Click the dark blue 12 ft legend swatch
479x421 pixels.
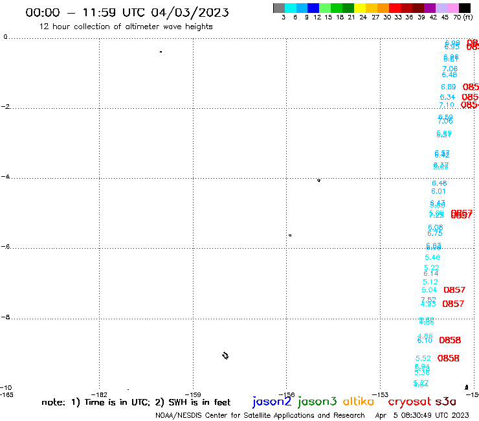pos(313,8)
